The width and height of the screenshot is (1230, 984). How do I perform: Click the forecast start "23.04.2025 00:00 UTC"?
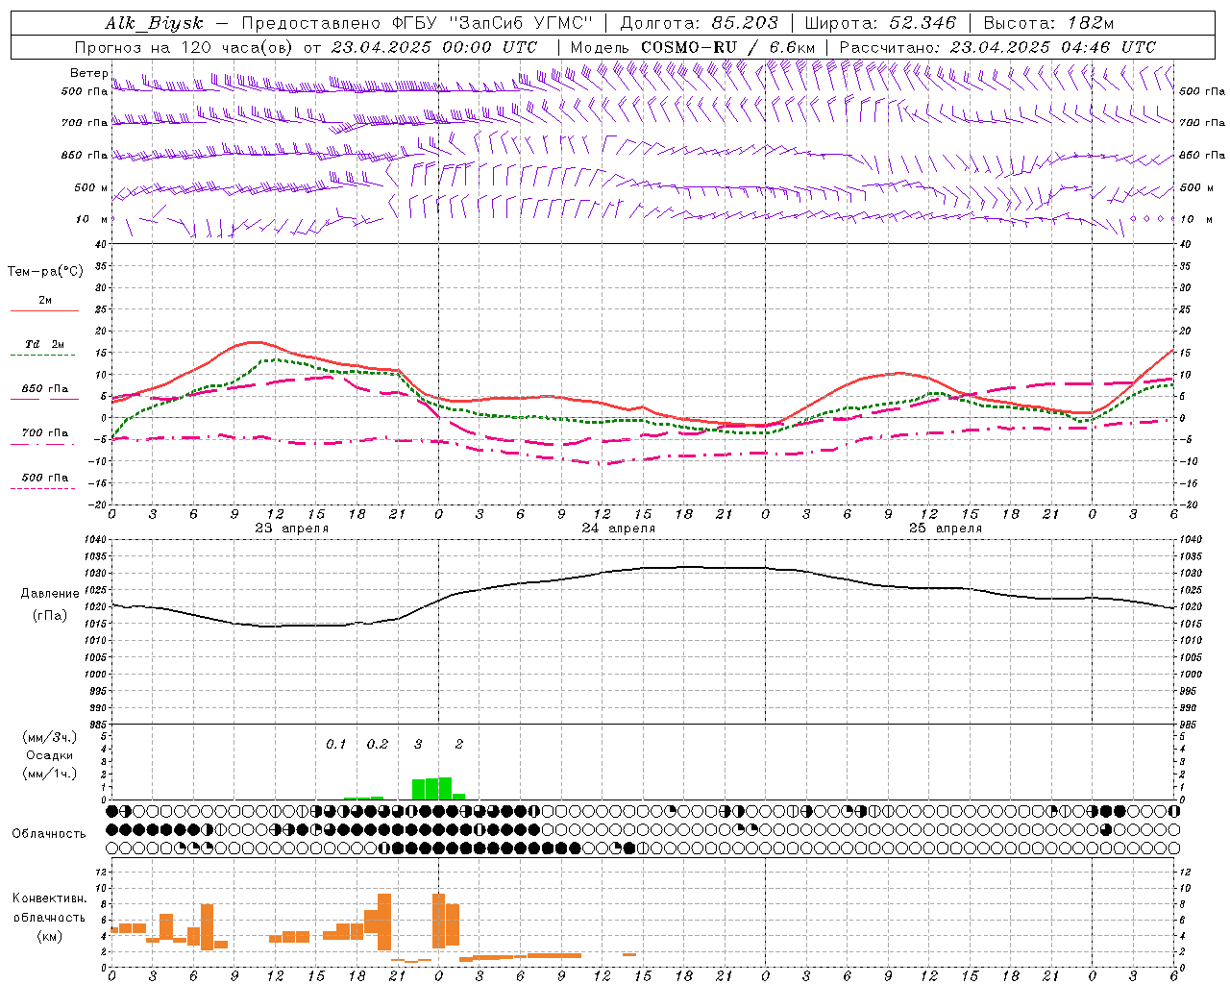tap(434, 47)
